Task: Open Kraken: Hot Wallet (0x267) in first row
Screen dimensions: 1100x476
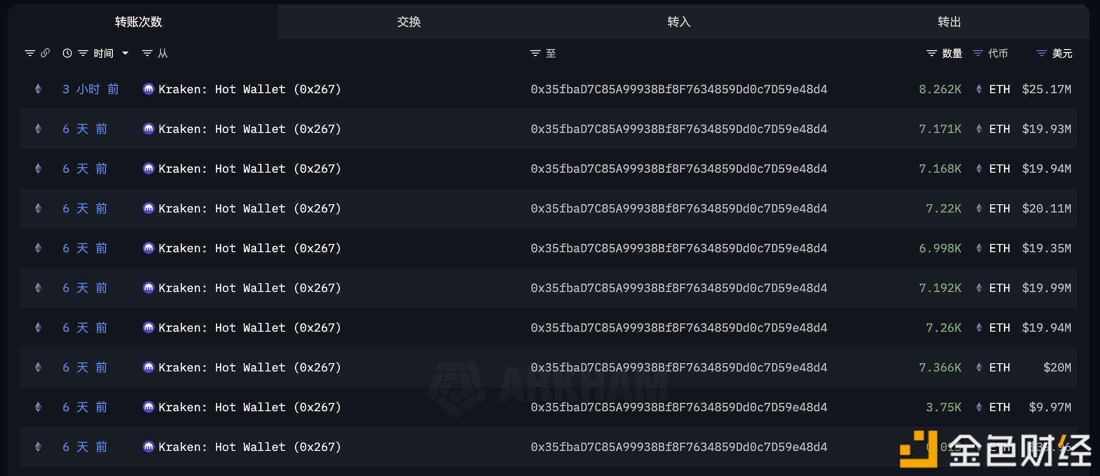Action: coord(250,89)
